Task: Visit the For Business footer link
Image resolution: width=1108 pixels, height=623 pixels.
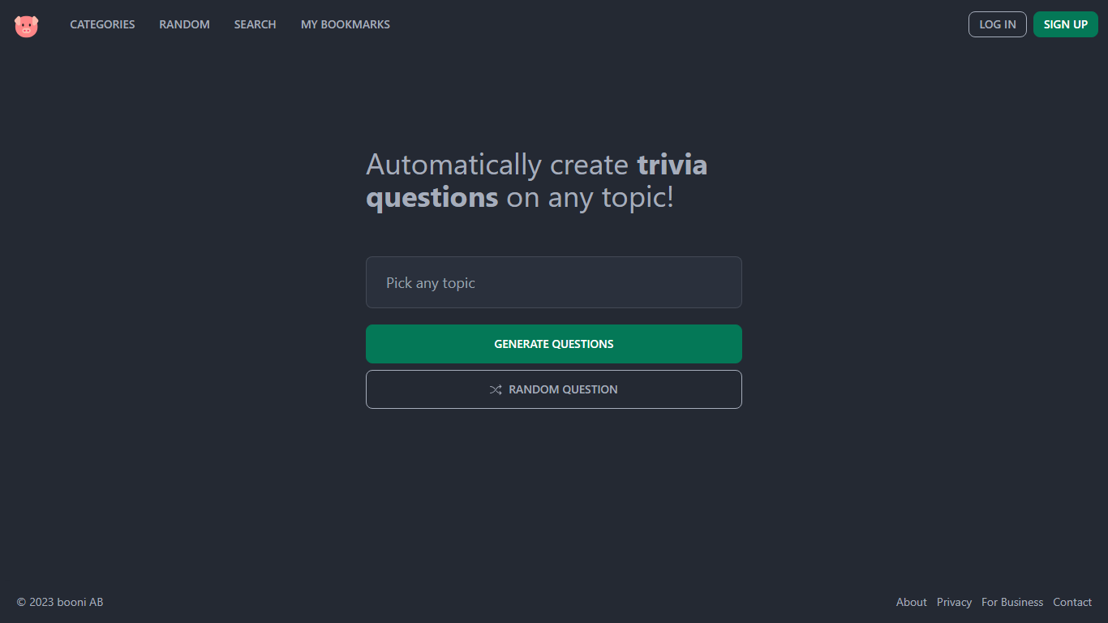Action: (x=1012, y=602)
